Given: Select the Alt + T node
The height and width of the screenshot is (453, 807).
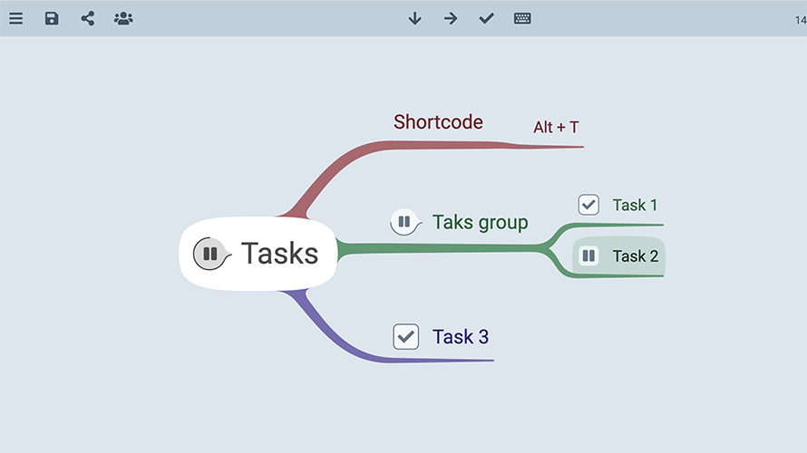Looking at the screenshot, I should click(x=556, y=128).
